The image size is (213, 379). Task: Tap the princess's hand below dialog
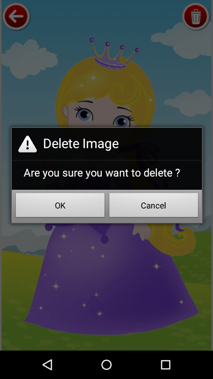[142, 232]
